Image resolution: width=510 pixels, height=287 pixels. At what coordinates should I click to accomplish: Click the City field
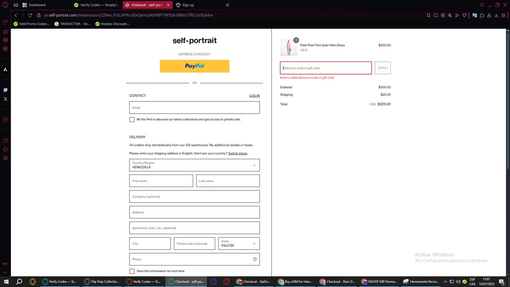point(150,243)
